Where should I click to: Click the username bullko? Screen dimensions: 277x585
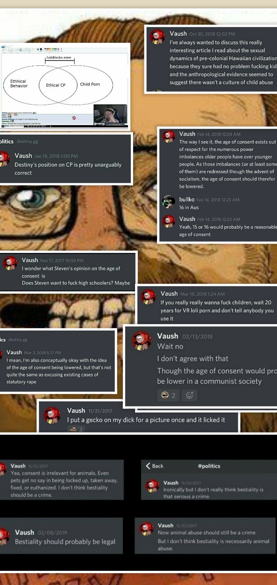point(187,199)
